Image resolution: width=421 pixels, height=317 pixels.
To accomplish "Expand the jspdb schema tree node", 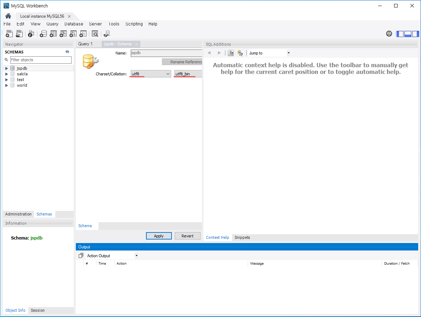I will (6, 68).
